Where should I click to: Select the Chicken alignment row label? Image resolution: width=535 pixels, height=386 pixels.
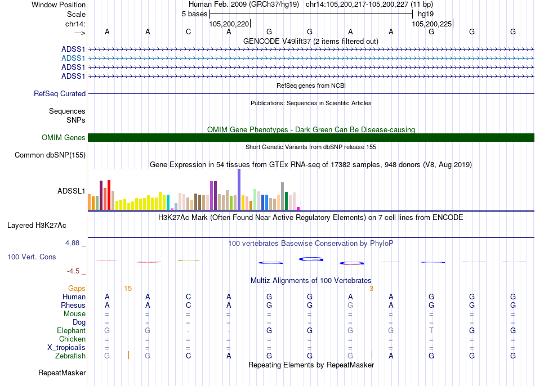click(72, 339)
